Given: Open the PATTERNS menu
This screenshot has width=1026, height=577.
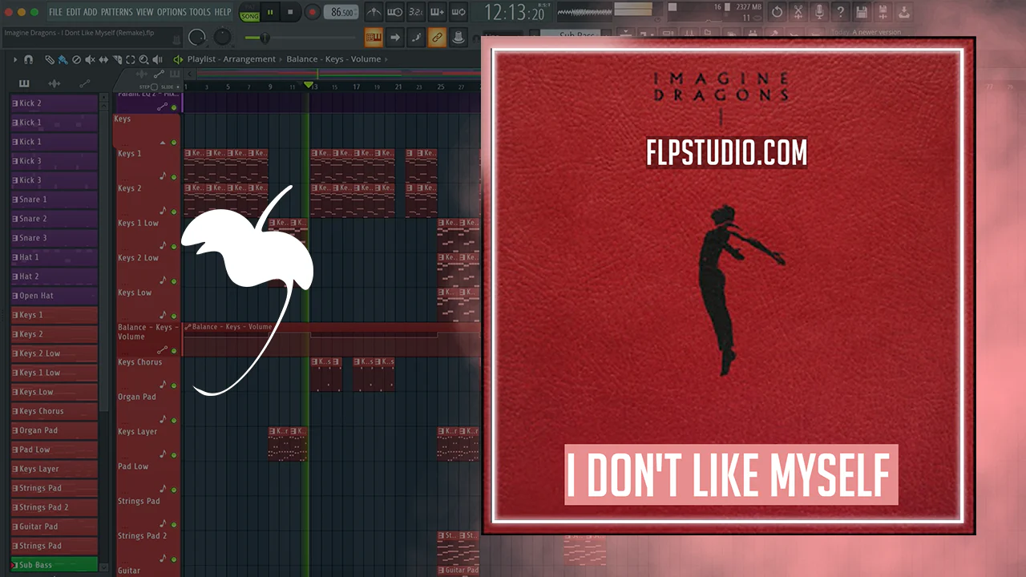Looking at the screenshot, I should point(117,12).
